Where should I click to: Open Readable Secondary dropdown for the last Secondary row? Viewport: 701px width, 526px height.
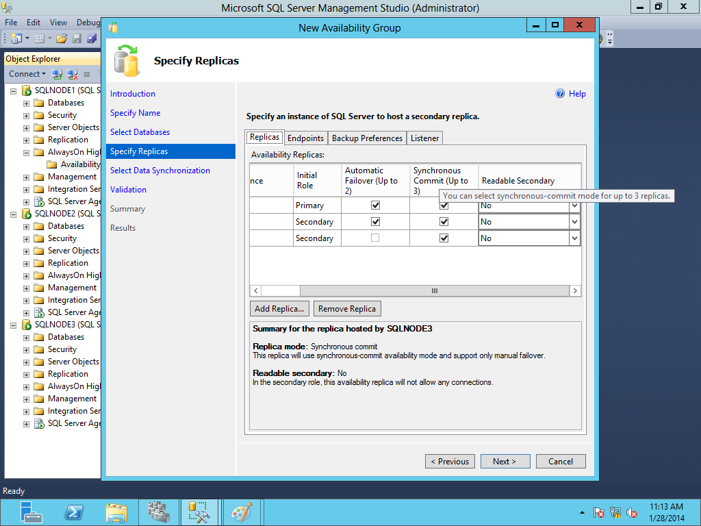pyautogui.click(x=574, y=238)
